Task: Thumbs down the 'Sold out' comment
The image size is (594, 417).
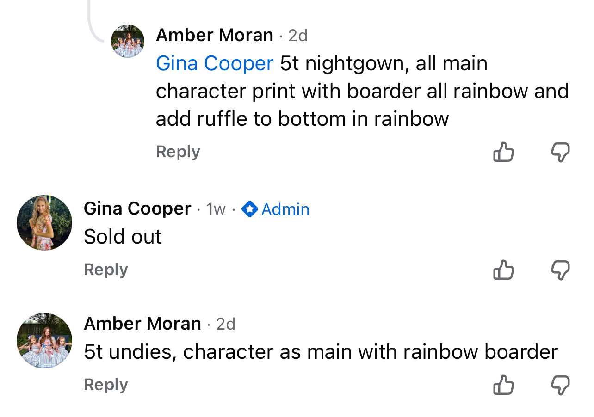Action: 560,270
